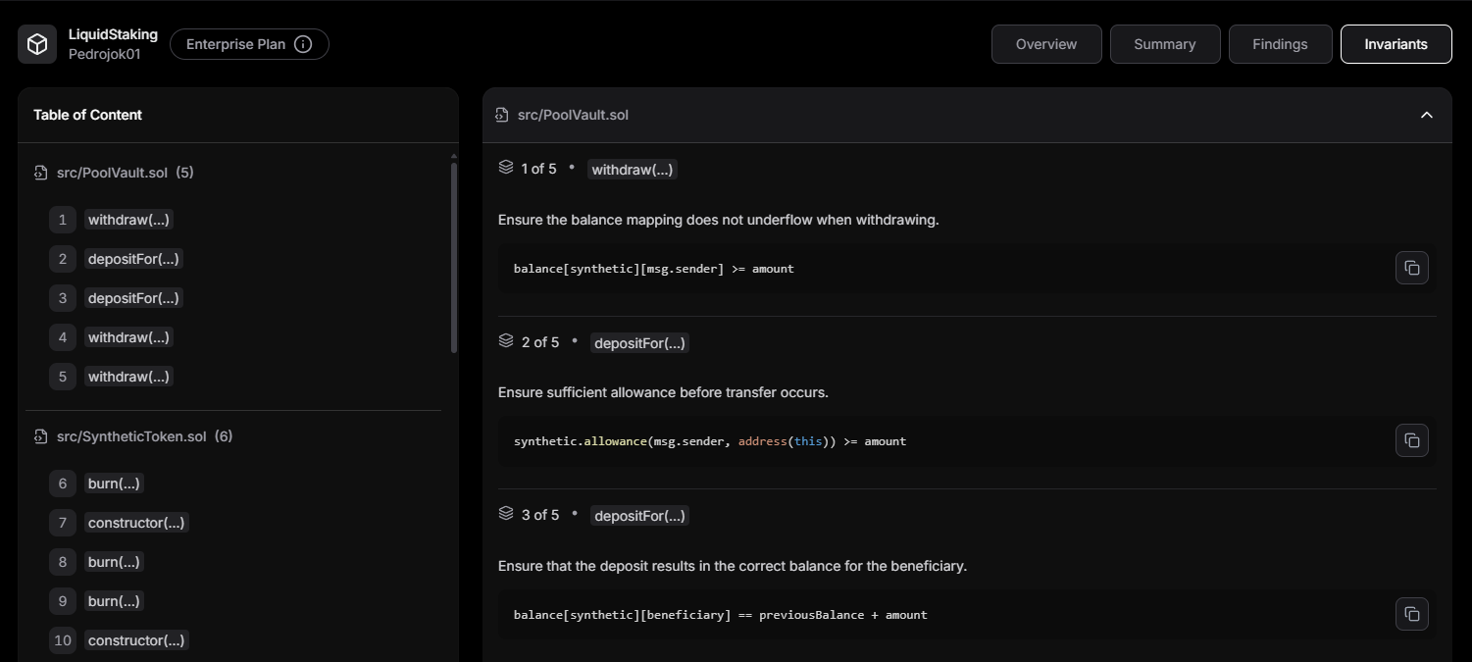Click the Enterprise Plan info icon
The height and width of the screenshot is (662, 1472).
point(303,44)
